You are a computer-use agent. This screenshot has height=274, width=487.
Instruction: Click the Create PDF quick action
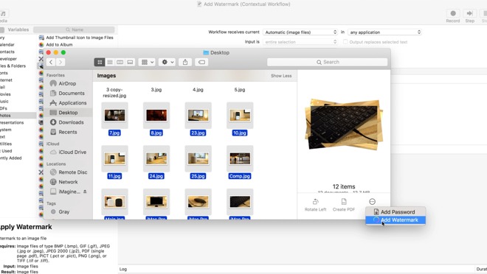pos(344,205)
